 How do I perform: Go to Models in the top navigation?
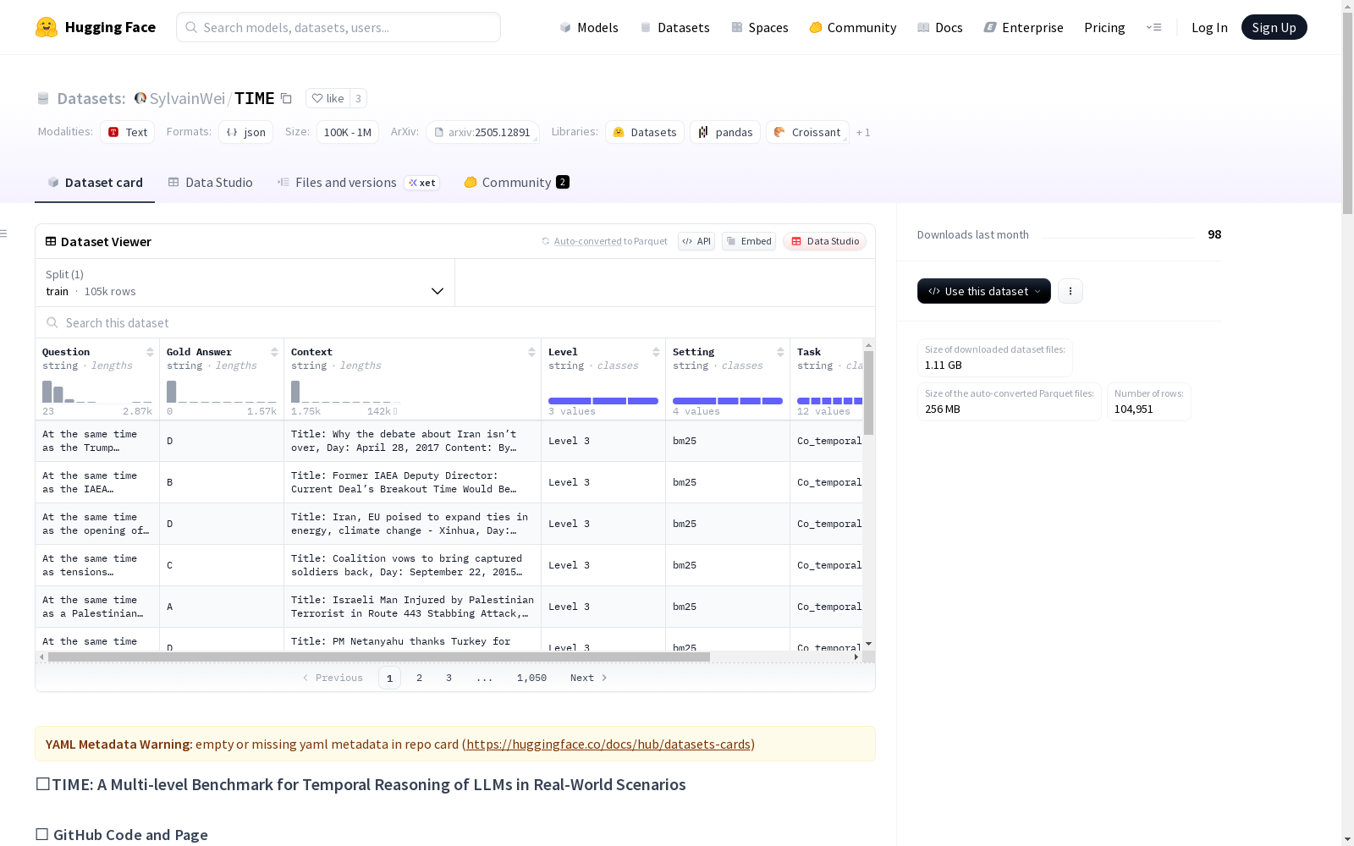pyautogui.click(x=589, y=27)
